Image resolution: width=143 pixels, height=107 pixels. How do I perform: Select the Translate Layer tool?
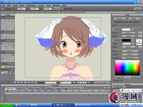tap(2, 55)
